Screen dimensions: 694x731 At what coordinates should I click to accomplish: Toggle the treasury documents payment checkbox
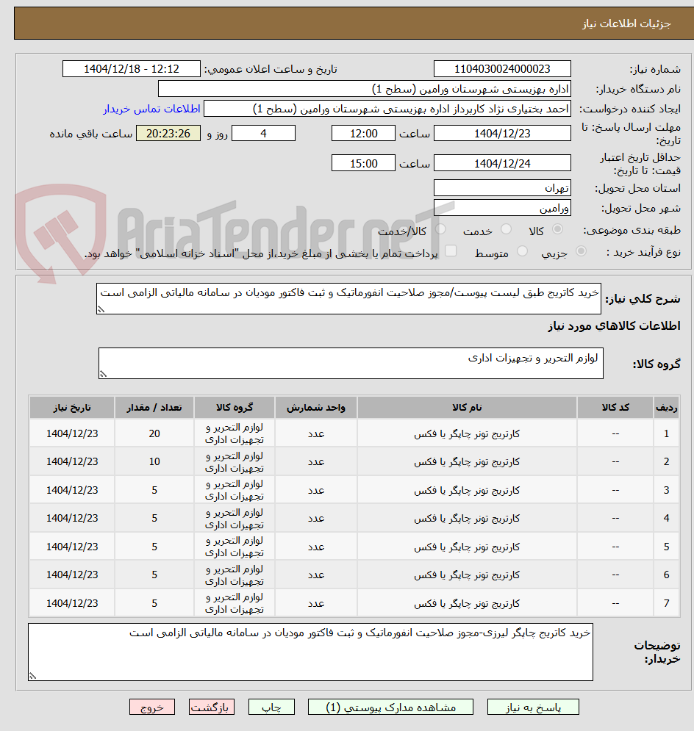point(451,251)
